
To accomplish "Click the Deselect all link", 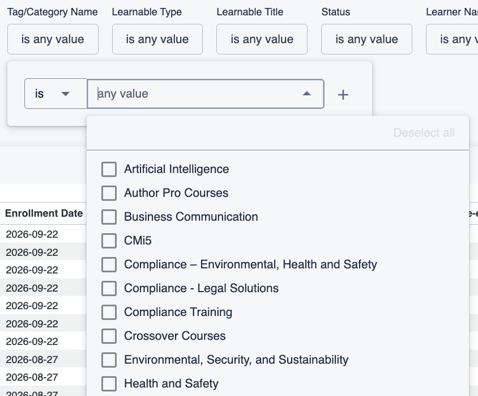I will pyautogui.click(x=424, y=133).
